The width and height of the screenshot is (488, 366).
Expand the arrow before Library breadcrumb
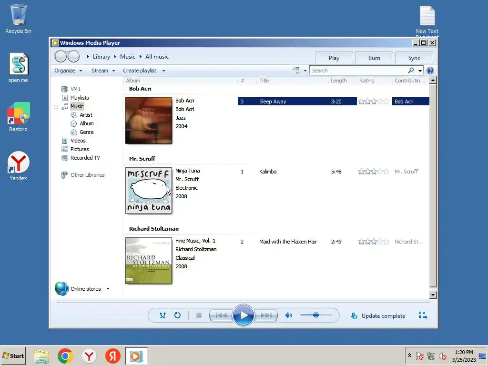(88, 57)
